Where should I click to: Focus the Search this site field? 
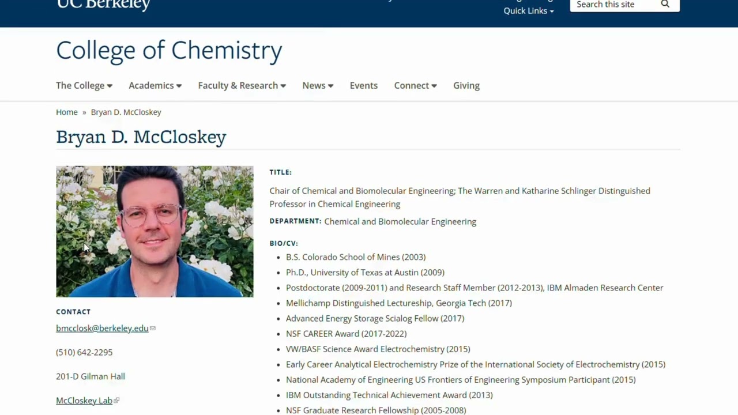pos(615,5)
